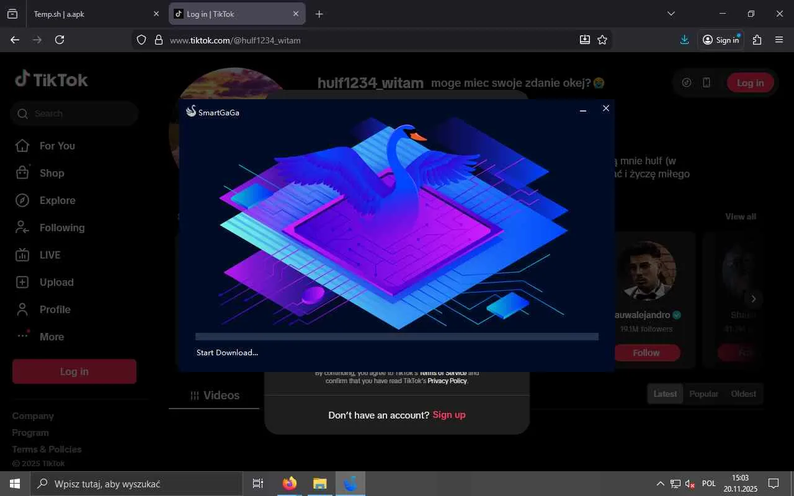Open Firefox's recent browsing tab list icon
This screenshot has height=496, width=794.
(x=12, y=14)
